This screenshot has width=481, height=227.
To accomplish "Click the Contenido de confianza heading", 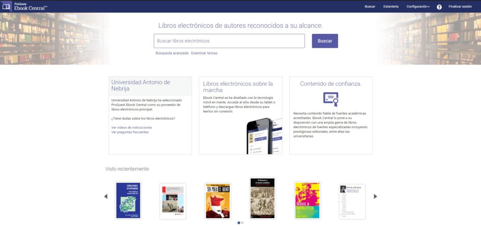I will pos(331,83).
